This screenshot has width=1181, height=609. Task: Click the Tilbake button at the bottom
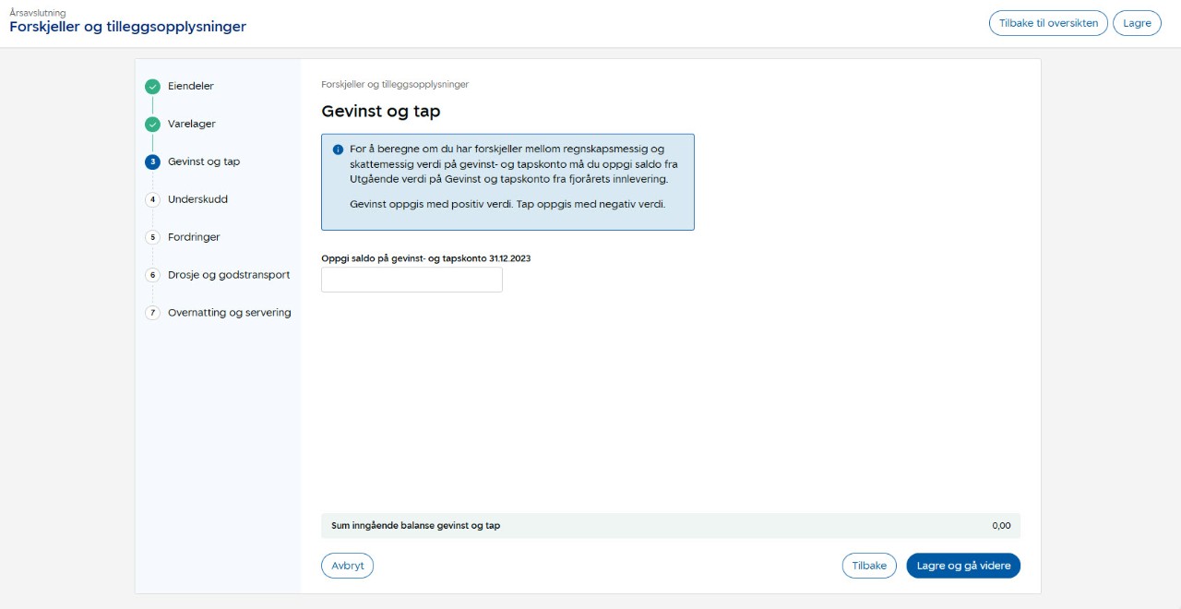(x=868, y=566)
